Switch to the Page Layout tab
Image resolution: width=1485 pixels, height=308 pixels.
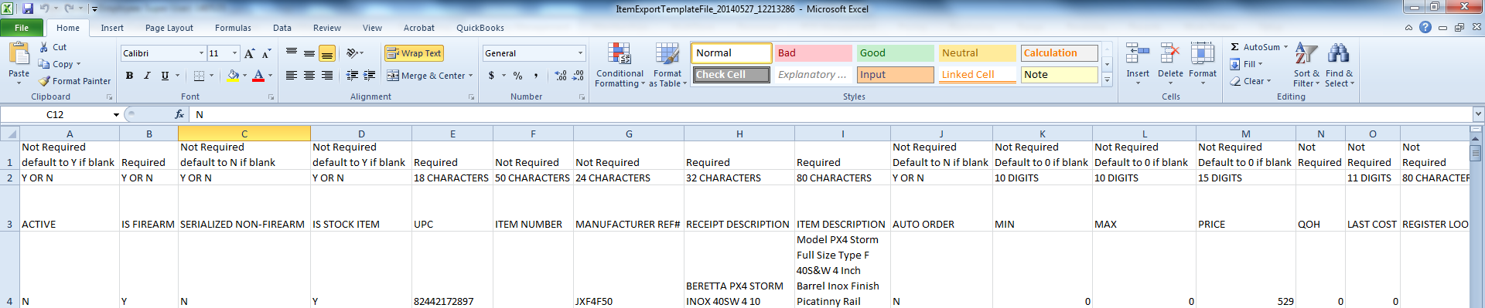click(169, 28)
